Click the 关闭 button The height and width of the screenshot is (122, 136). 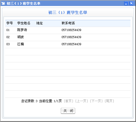point(68,111)
